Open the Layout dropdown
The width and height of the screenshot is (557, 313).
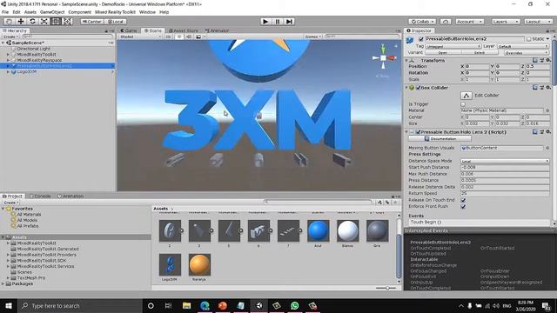point(538,22)
